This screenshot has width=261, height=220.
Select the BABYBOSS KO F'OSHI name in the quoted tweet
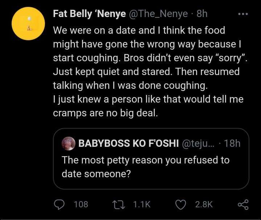click(x=129, y=144)
